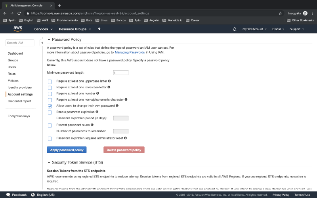Click the 'Apply password policy' button

pos(67,150)
